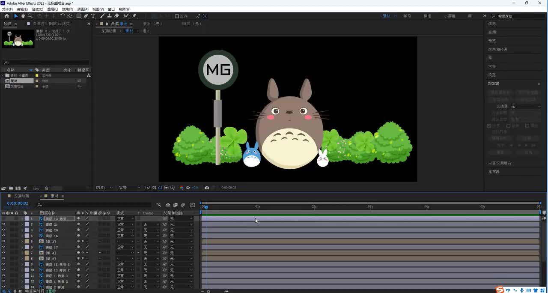Open the 完整 resolution dropdown

129,188
